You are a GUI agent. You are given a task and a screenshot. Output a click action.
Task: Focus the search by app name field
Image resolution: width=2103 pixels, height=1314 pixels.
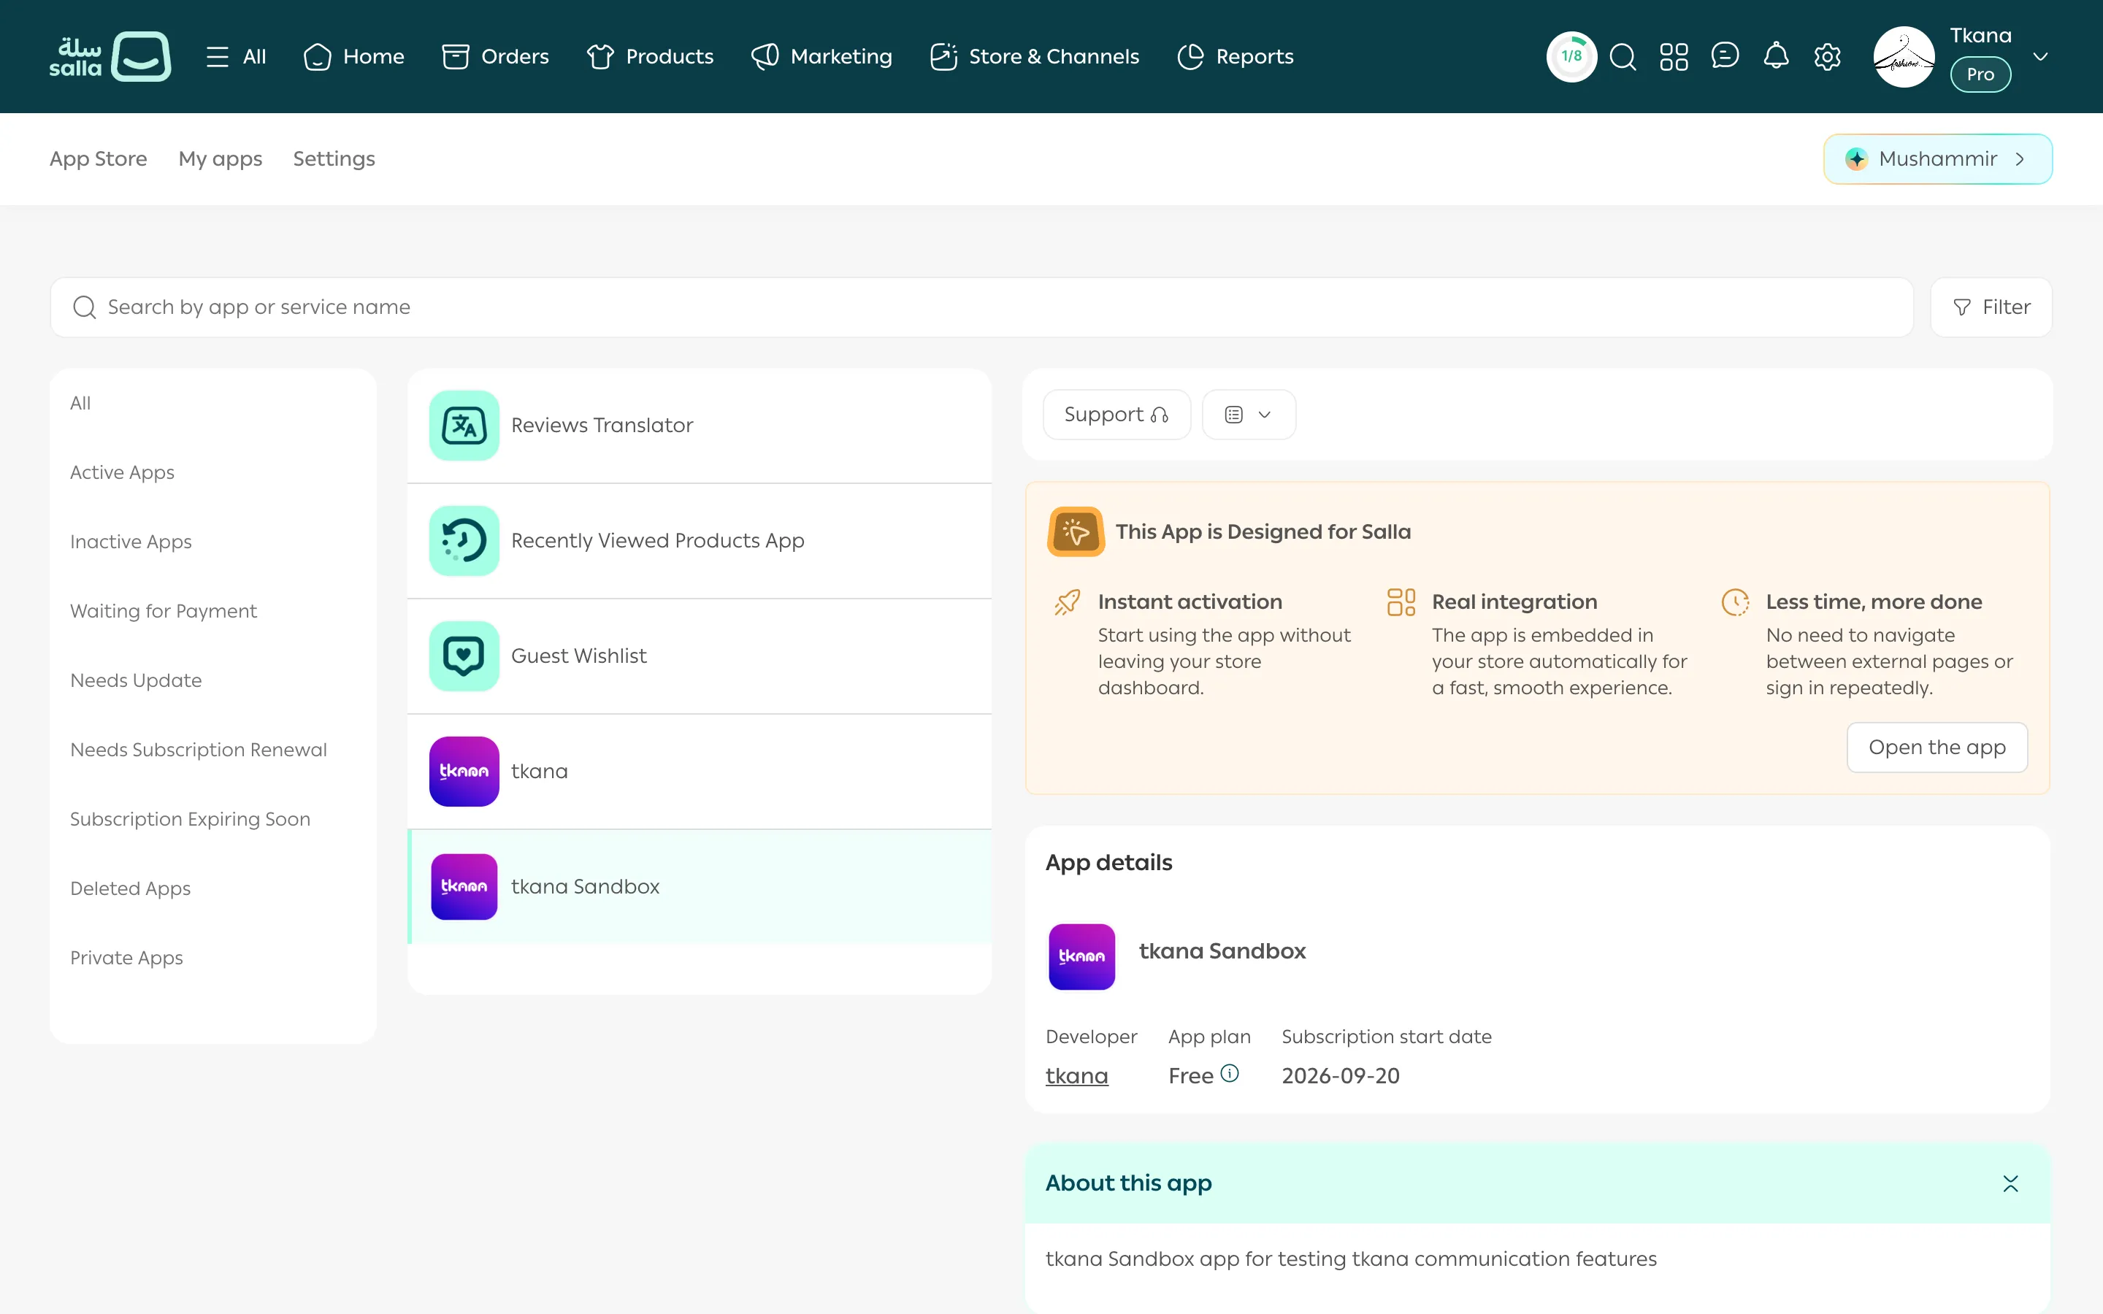pyautogui.click(x=981, y=307)
